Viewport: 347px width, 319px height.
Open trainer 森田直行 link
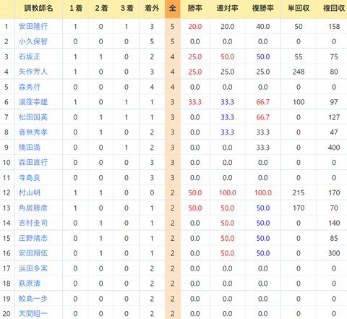click(33, 162)
